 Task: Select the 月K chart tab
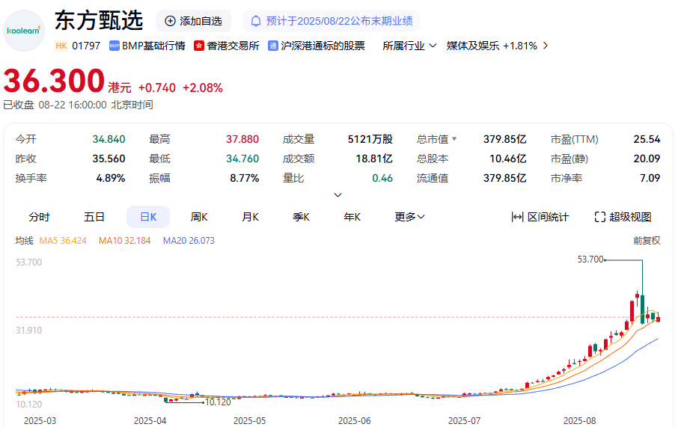(x=250, y=217)
